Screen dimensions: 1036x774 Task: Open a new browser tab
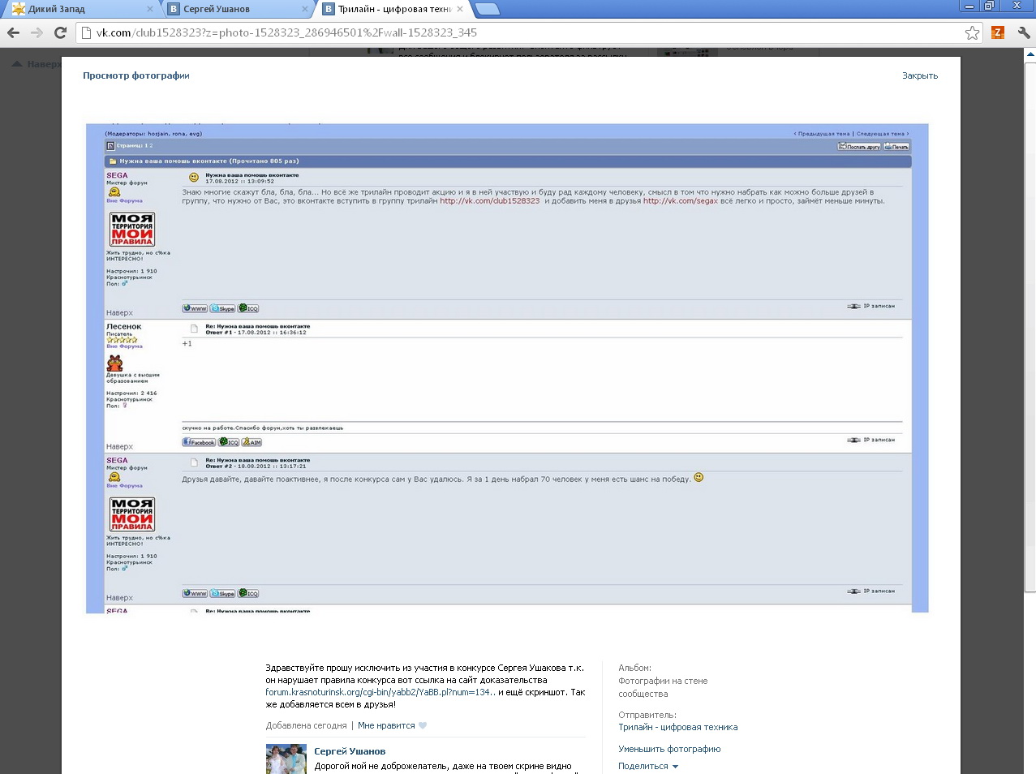pos(487,9)
